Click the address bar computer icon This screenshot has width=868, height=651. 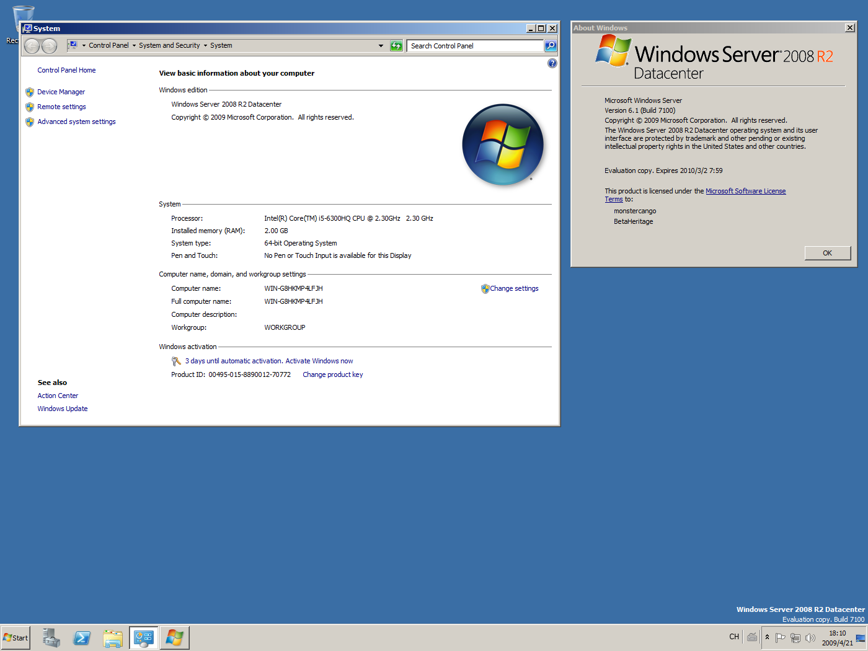click(73, 45)
